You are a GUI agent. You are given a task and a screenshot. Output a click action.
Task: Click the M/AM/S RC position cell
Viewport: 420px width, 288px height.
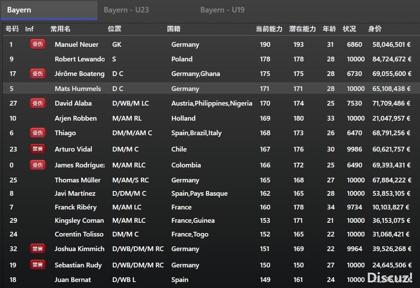[x=131, y=180]
